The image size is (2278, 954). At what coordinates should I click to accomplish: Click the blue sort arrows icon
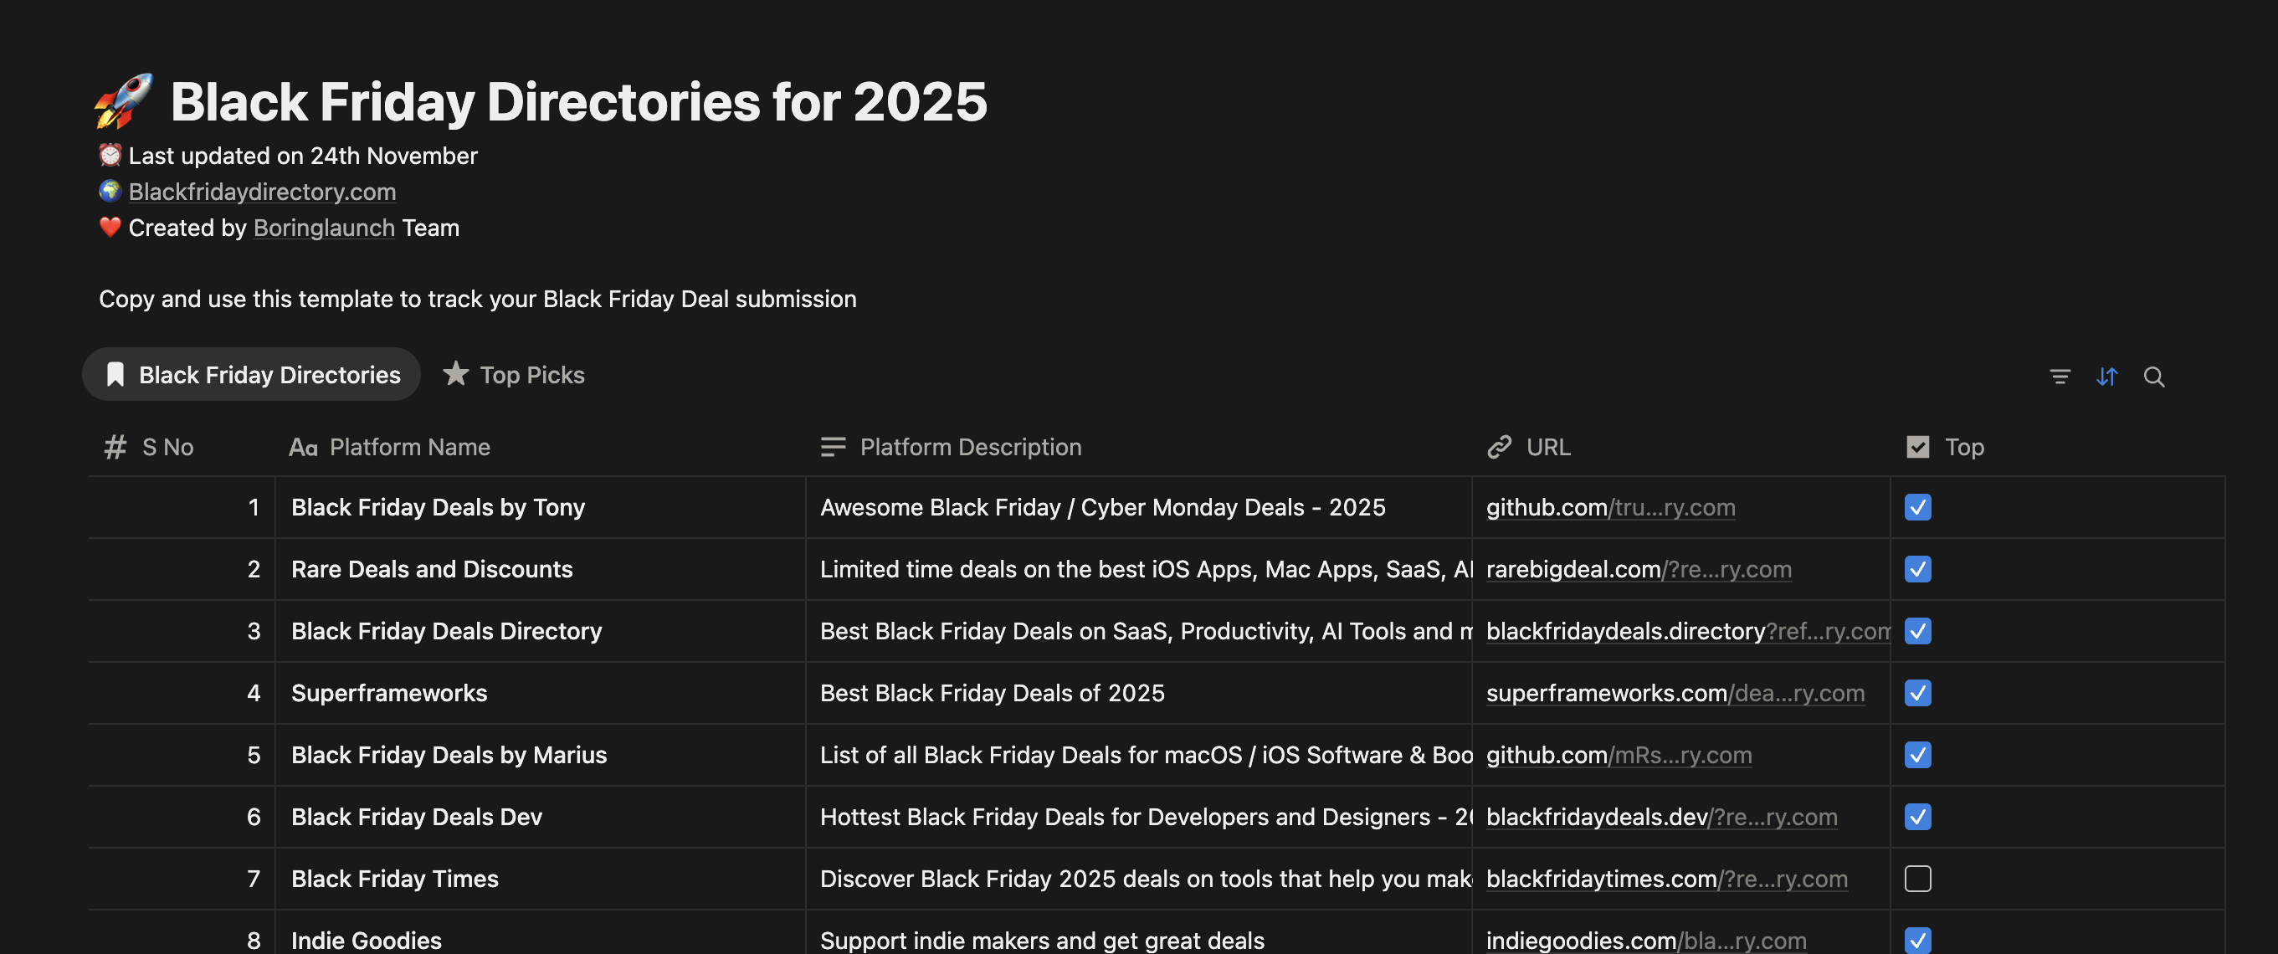click(2106, 377)
